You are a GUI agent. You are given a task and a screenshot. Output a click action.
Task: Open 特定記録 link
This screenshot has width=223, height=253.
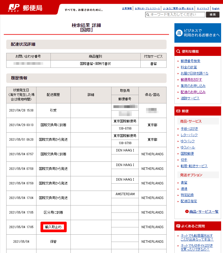[x=187, y=195]
